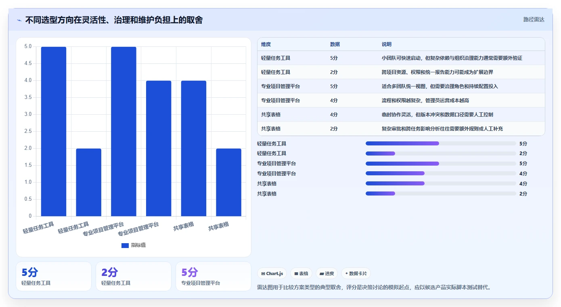Click the 共享表格 progress bar showing 2分
The height and width of the screenshot is (307, 561).
click(x=441, y=193)
